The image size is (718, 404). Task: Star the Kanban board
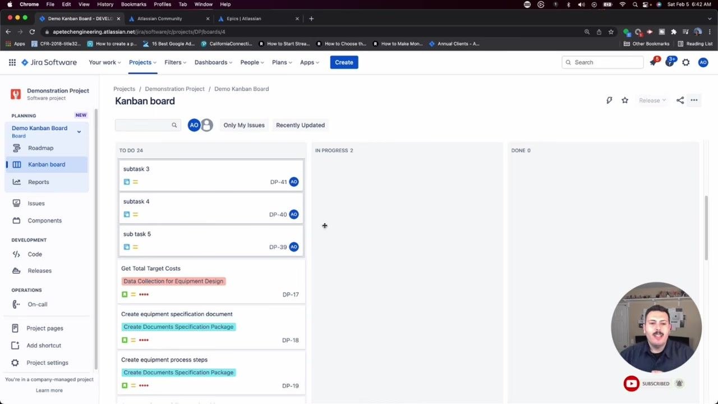625,100
